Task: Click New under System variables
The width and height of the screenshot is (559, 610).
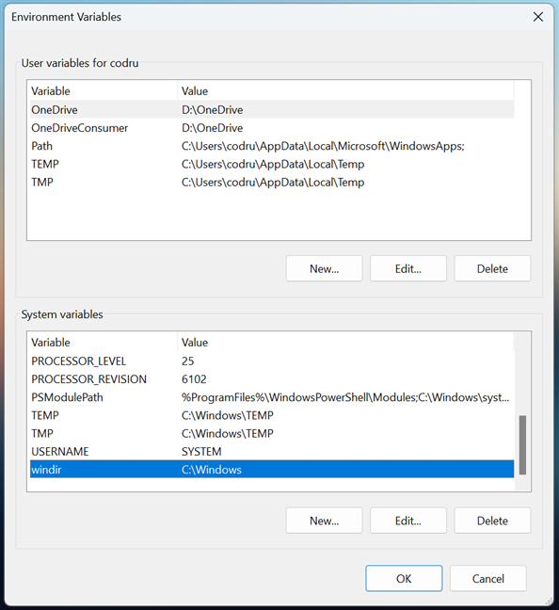Action: tap(324, 521)
